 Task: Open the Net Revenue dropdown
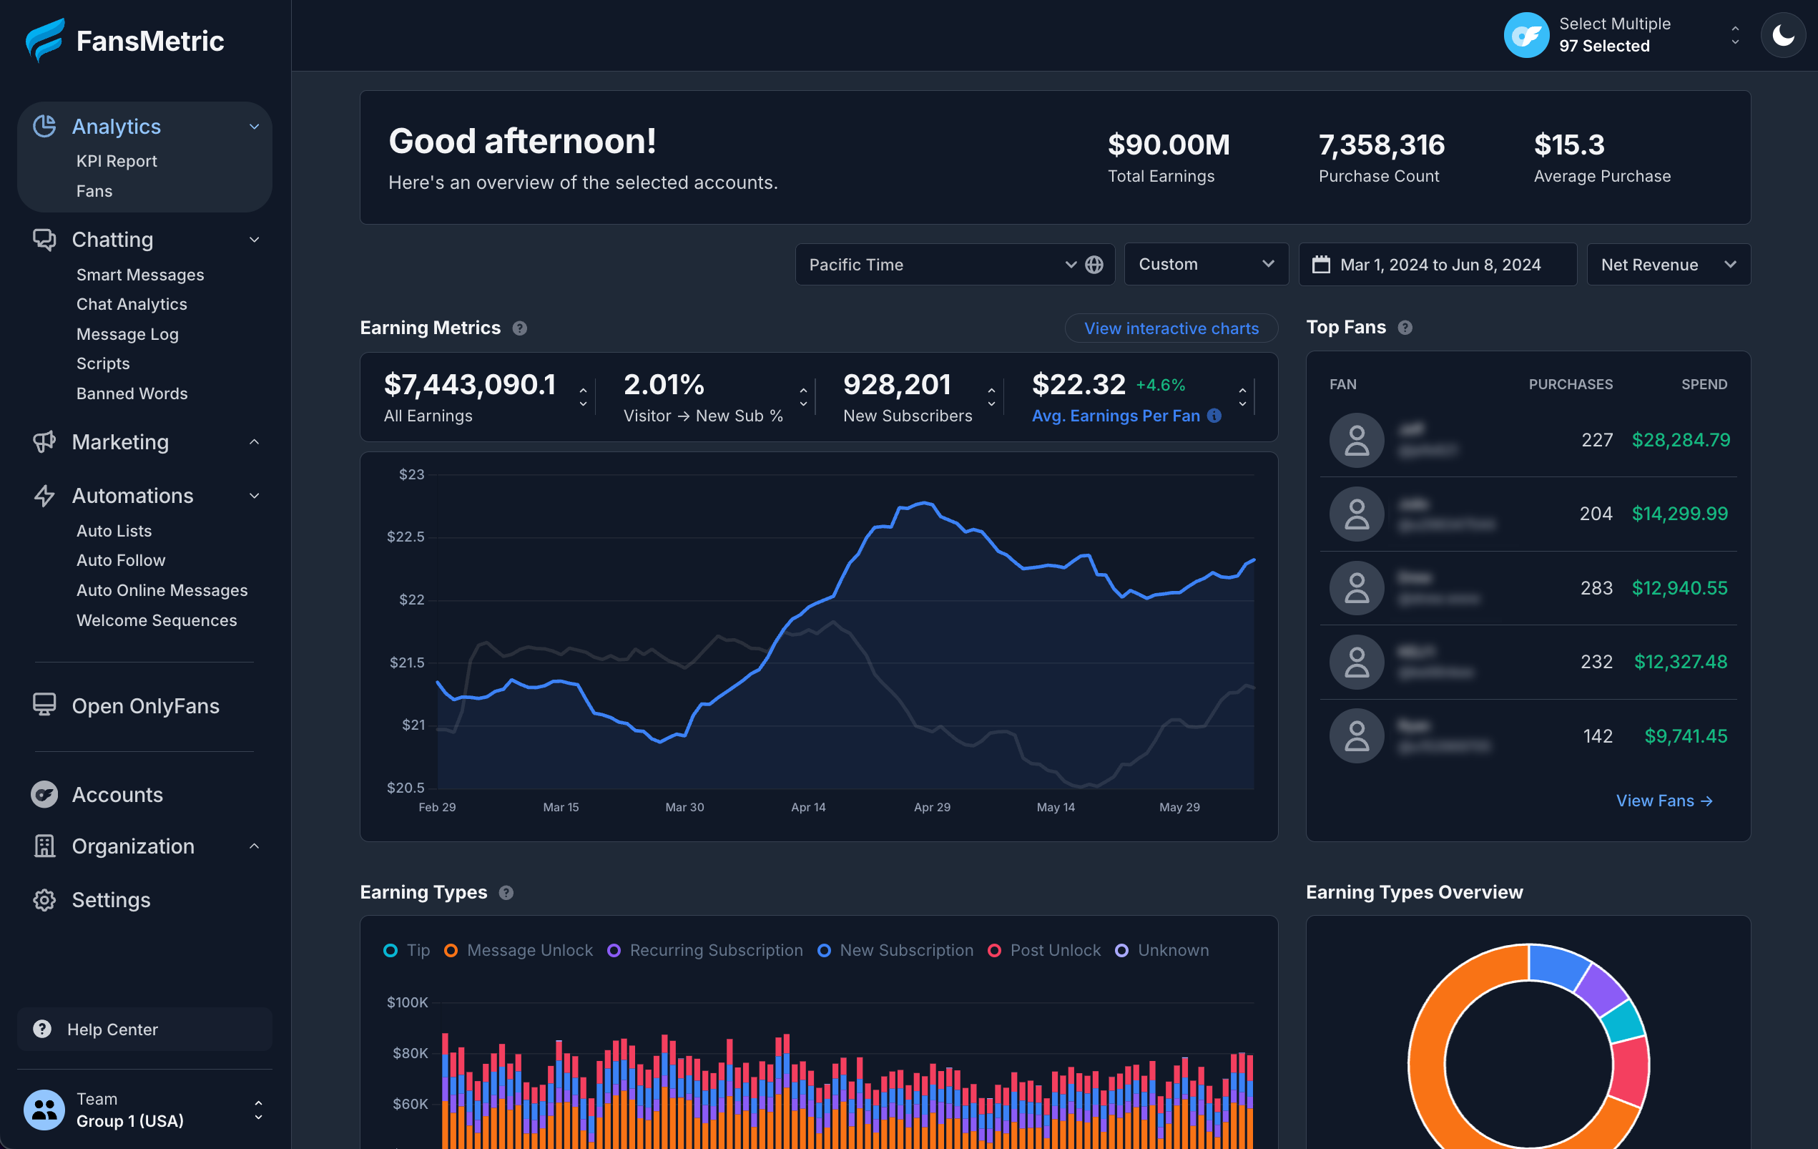(1668, 265)
